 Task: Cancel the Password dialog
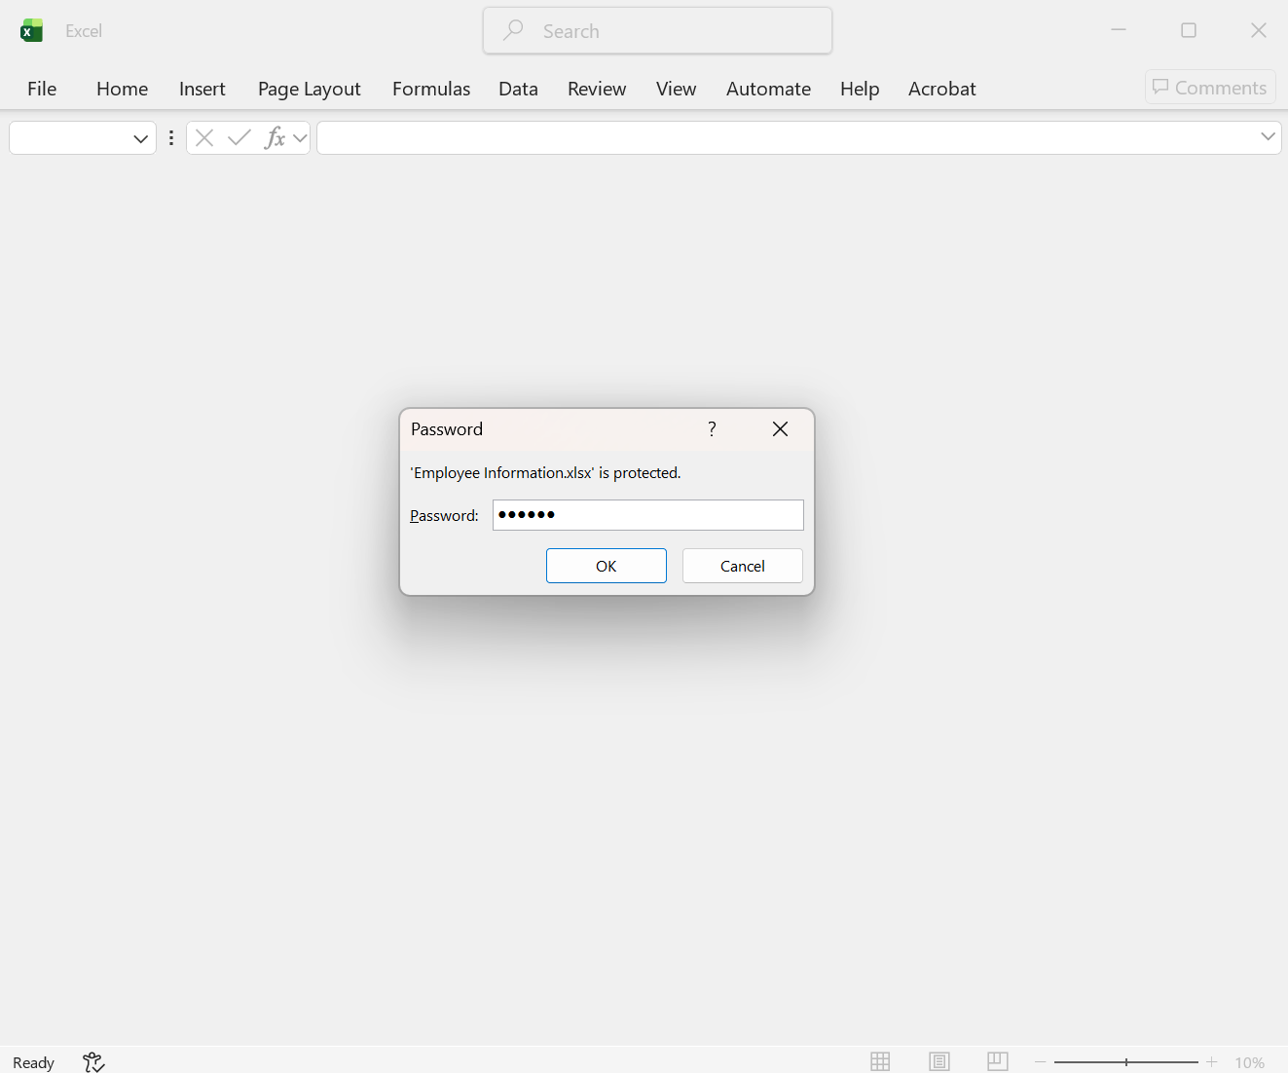tap(742, 566)
